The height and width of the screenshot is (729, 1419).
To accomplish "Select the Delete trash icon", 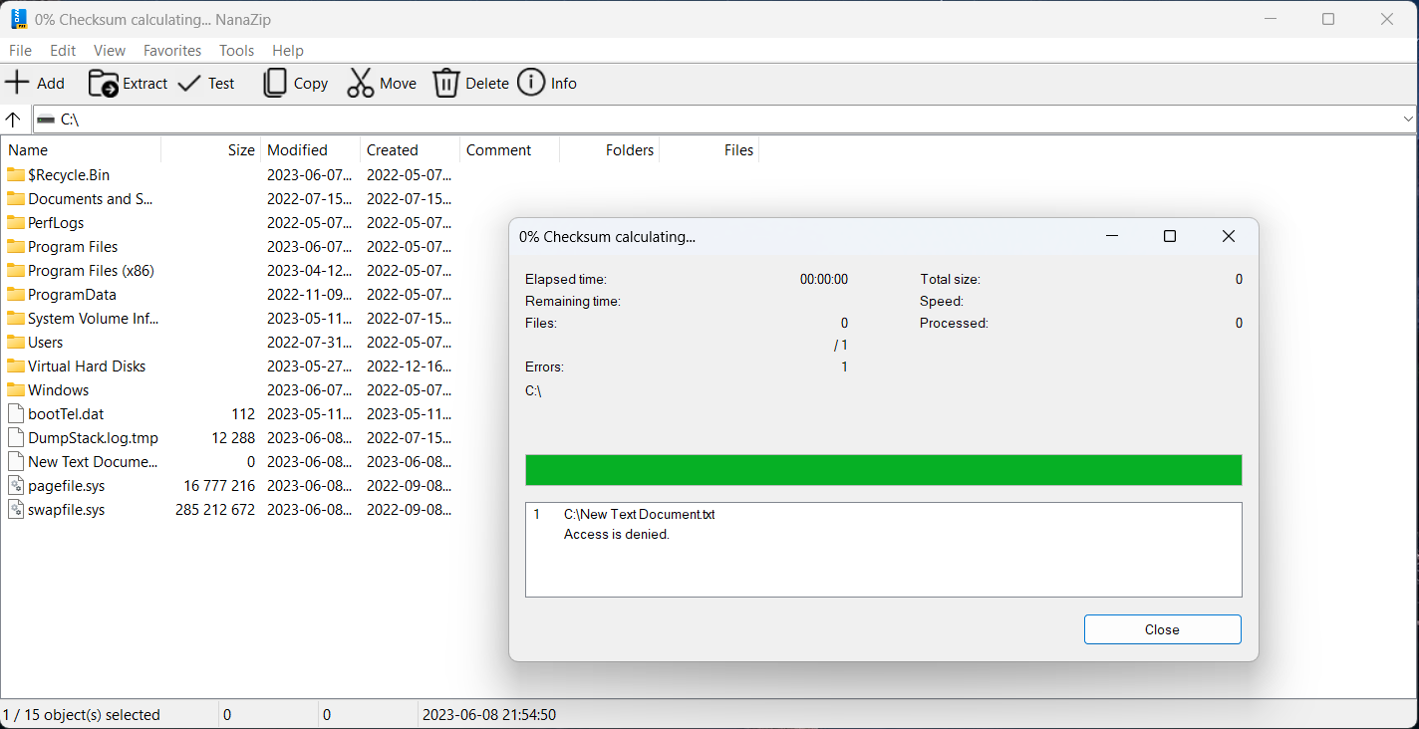I will pos(469,83).
